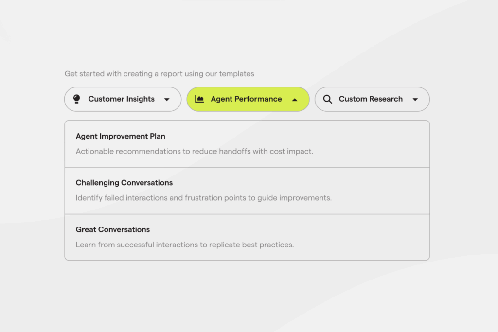The image size is (498, 332).
Task: Choose the Great Conversations template
Action: coord(247,237)
